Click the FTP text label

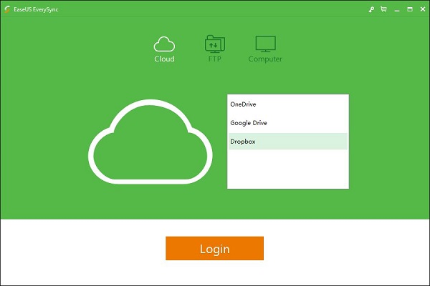click(x=214, y=59)
